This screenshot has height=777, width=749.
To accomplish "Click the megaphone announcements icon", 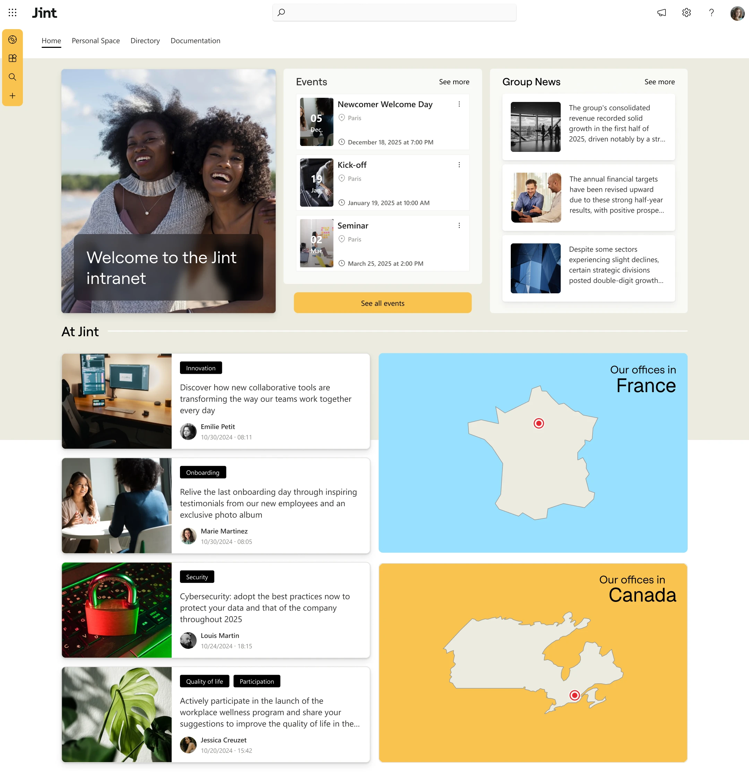I will pyautogui.click(x=661, y=13).
